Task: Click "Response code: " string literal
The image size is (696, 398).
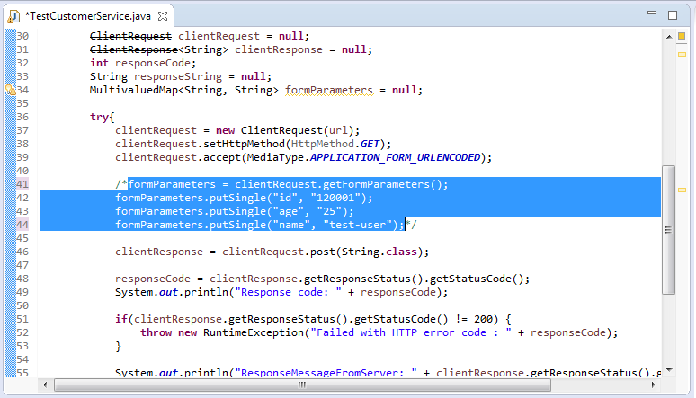Action: point(288,292)
